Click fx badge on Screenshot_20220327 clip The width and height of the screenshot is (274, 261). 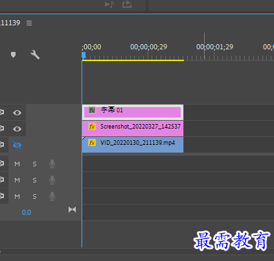click(92, 127)
